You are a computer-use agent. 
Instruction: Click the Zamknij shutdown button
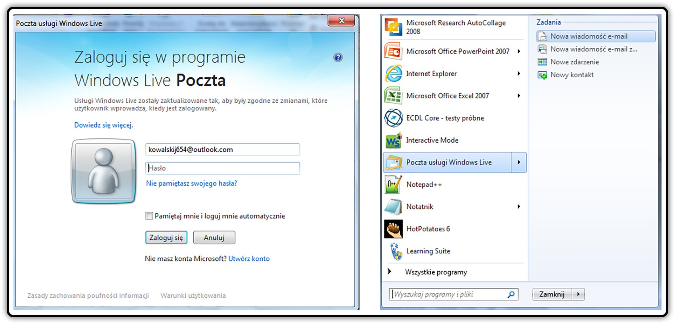552,294
